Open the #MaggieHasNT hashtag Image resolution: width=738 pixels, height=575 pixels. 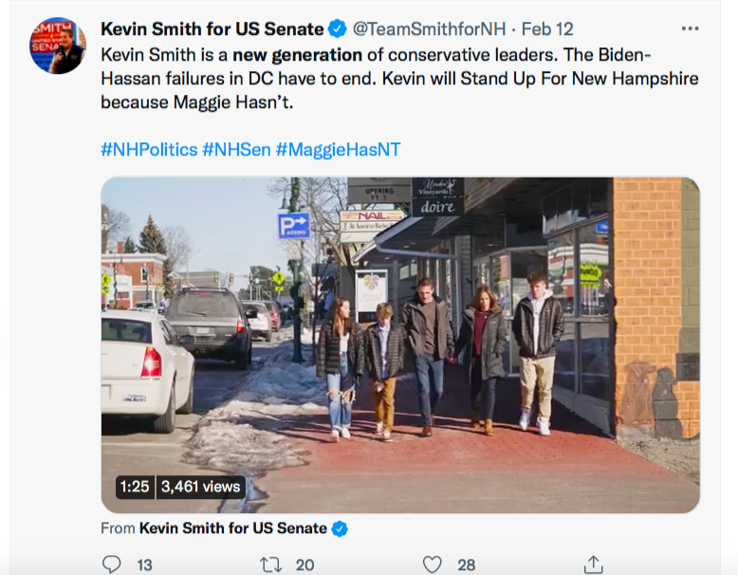[338, 149]
